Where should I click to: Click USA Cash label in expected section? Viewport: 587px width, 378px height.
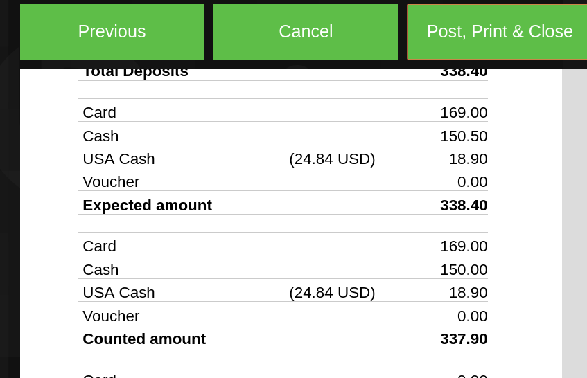pyautogui.click(x=119, y=159)
